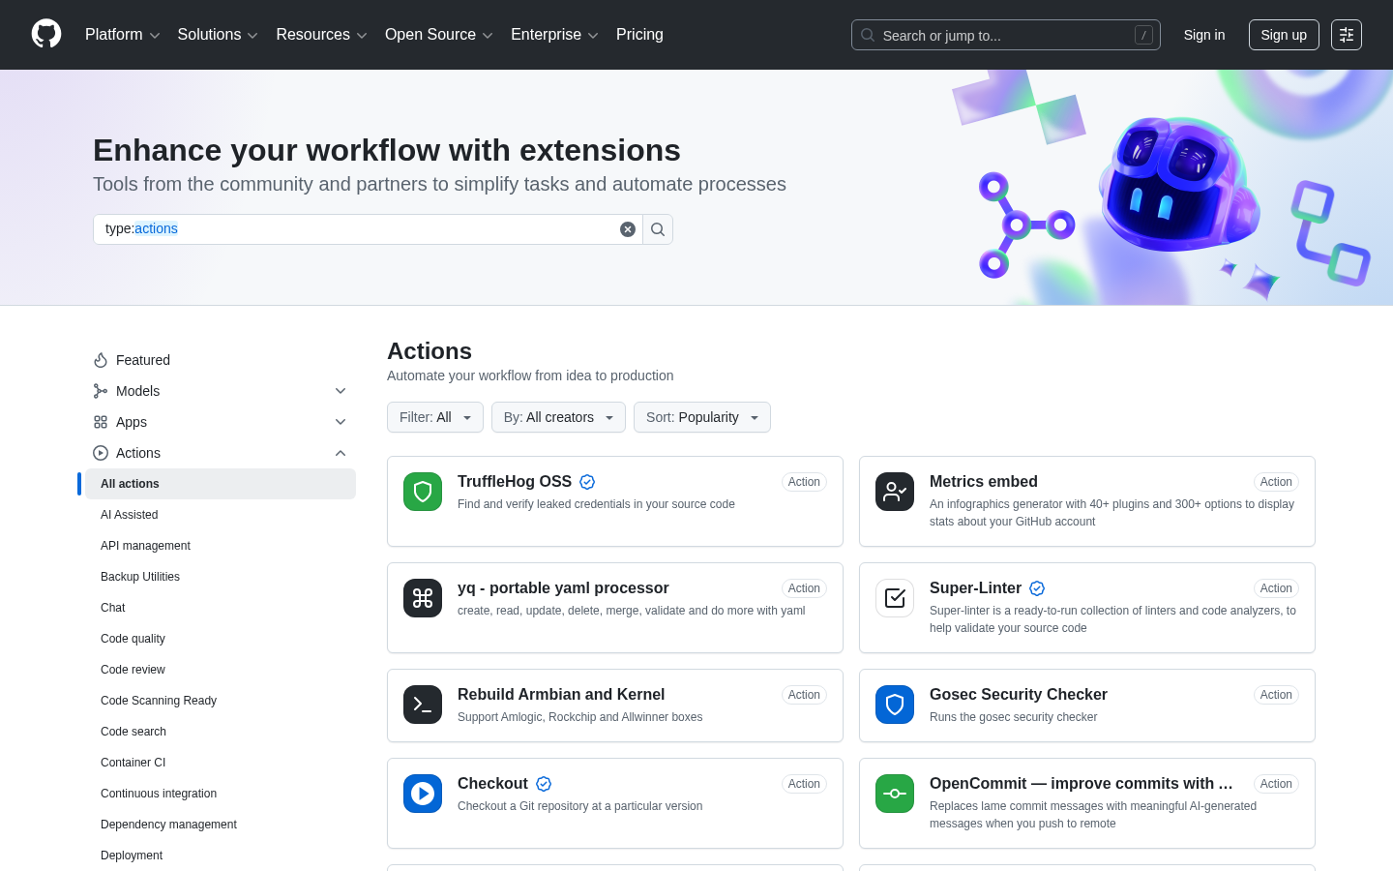This screenshot has height=871, width=1393.
Task: Open the Sort Popularity dropdown
Action: click(x=702, y=417)
